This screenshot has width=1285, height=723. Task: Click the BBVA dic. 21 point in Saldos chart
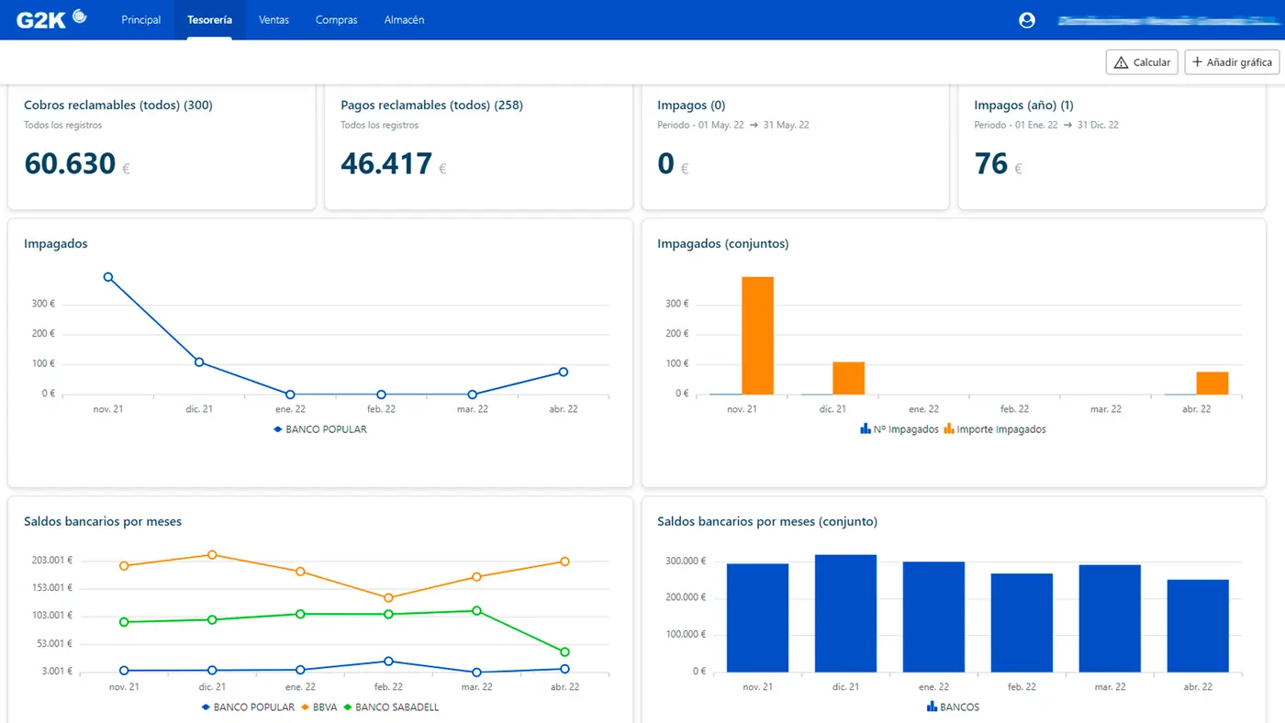(212, 555)
